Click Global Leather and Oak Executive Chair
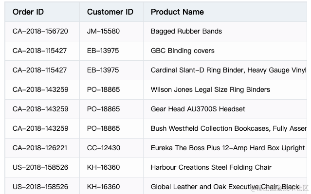 [225, 186]
